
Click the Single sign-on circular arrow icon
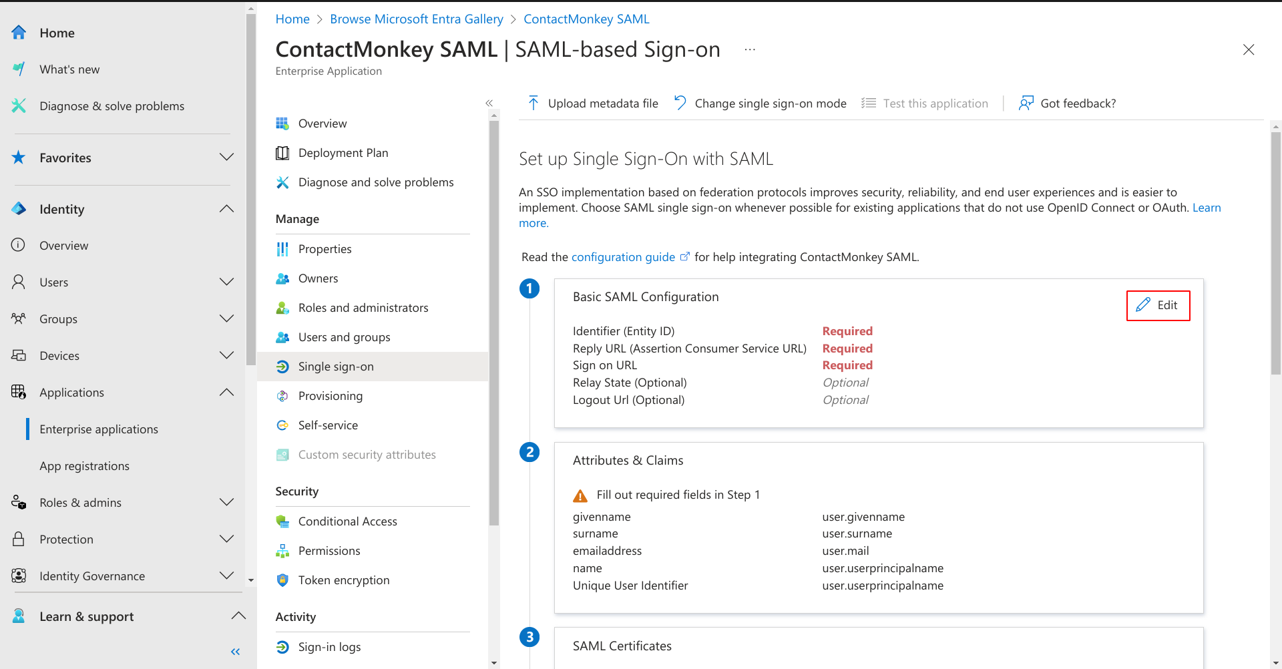[282, 367]
